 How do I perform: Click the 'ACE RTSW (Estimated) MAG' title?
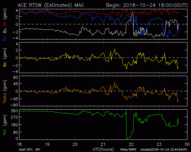pyautogui.click(x=51, y=5)
